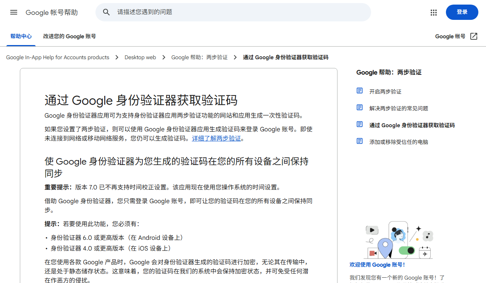This screenshot has height=283, width=486.
Task: Click the 提示：若要使用此功能 line
Action: click(92, 224)
